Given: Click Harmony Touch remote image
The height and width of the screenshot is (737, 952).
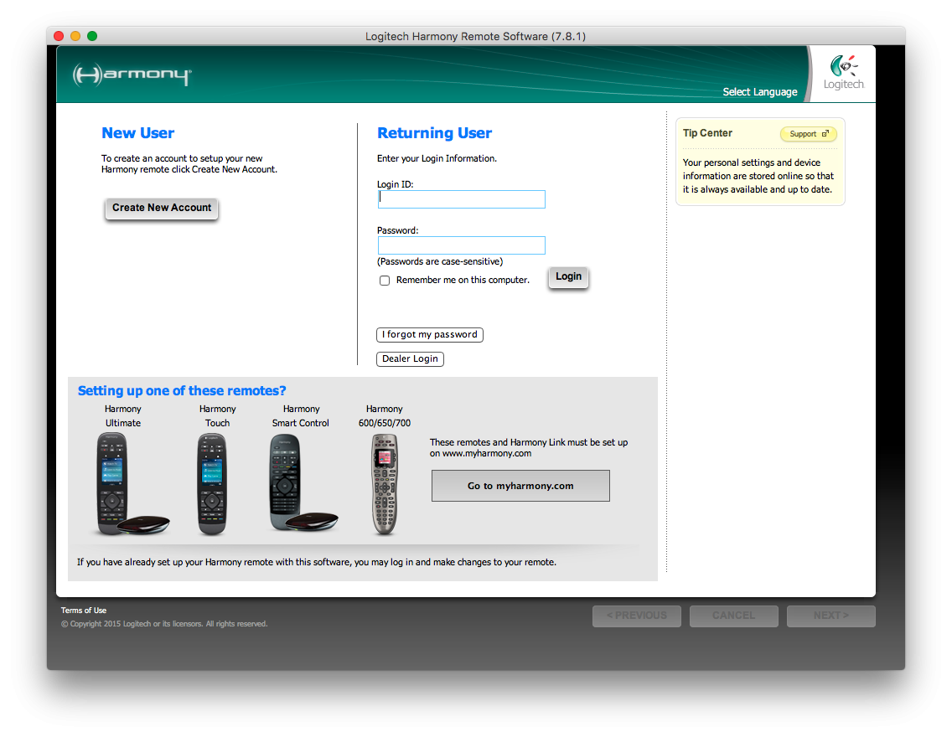Looking at the screenshot, I should 212,484.
